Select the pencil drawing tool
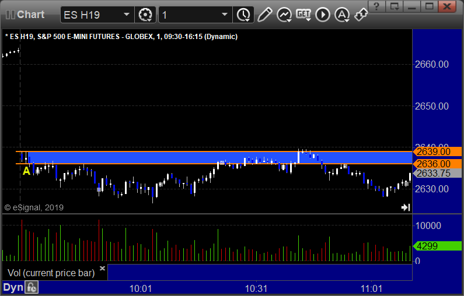 pos(264,14)
